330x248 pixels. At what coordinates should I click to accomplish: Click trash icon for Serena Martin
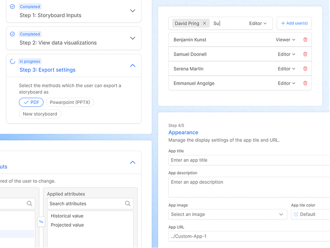305,69
